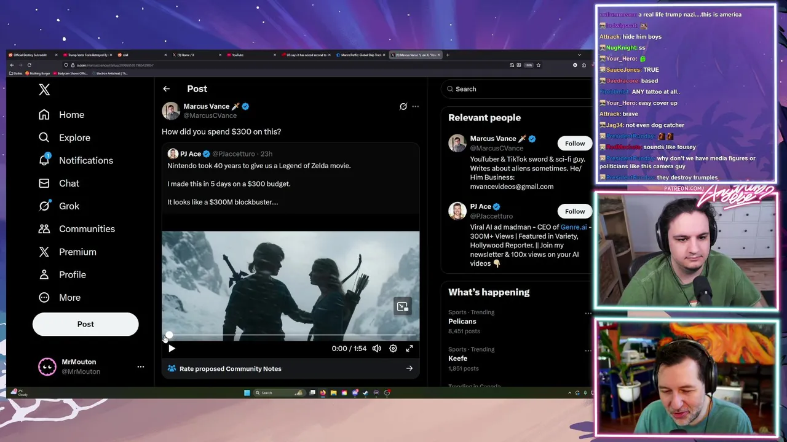Mute the video volume
787x442 pixels.
click(377, 348)
